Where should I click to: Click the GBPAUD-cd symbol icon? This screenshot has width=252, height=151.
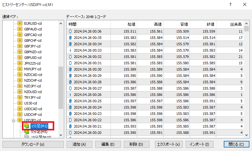coord(20,29)
